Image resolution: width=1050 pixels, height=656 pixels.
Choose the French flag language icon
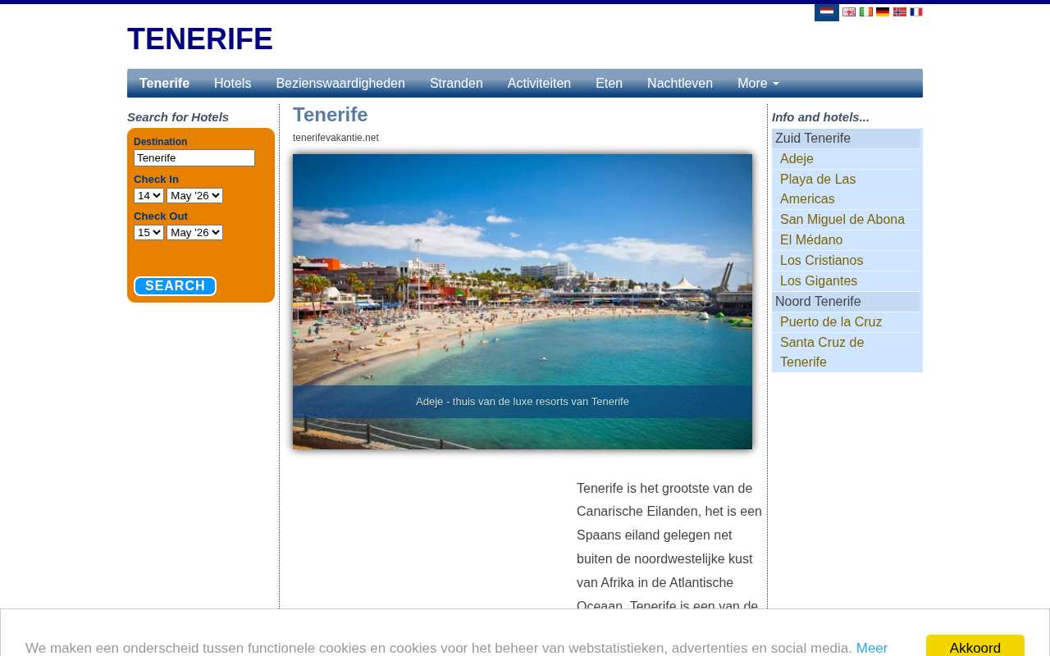click(916, 11)
